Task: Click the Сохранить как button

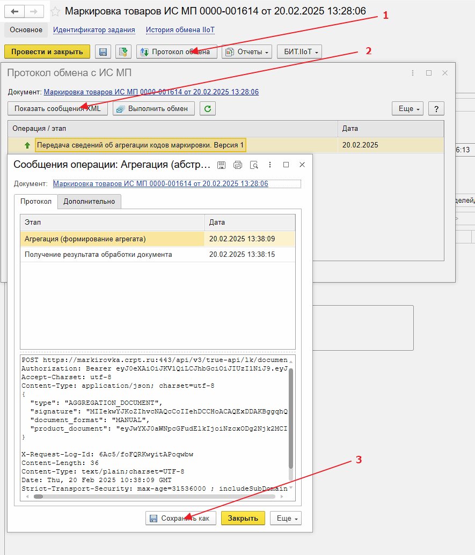Action: 180,519
